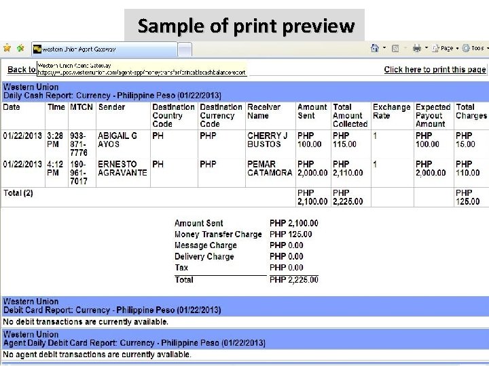
Task: Select the 3:28 PM time cell
Action: pyautogui.click(x=55, y=140)
